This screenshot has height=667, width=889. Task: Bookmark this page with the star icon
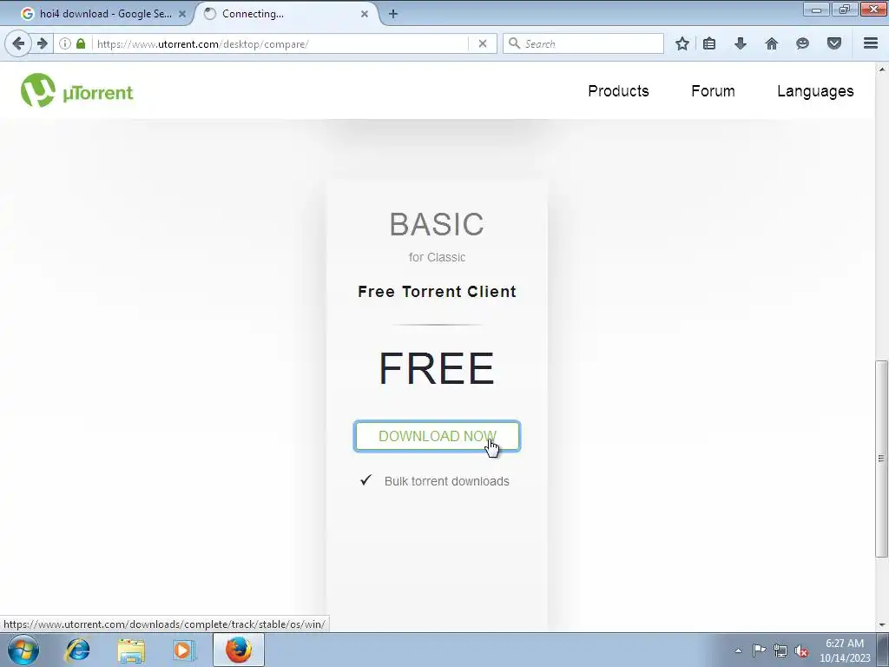click(x=682, y=43)
